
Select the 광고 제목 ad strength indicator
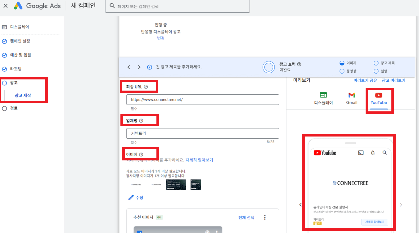[384, 63]
